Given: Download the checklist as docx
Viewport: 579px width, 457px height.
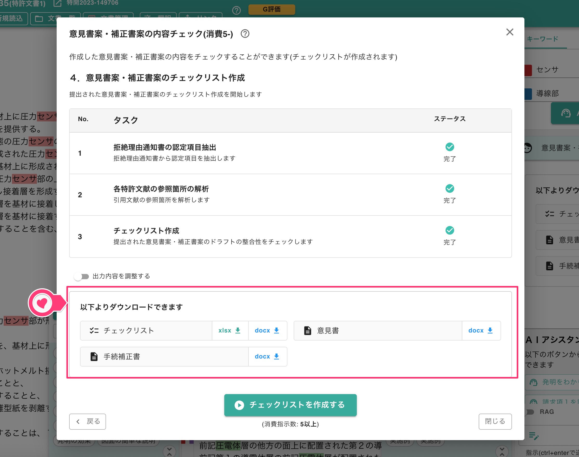Looking at the screenshot, I should [267, 330].
